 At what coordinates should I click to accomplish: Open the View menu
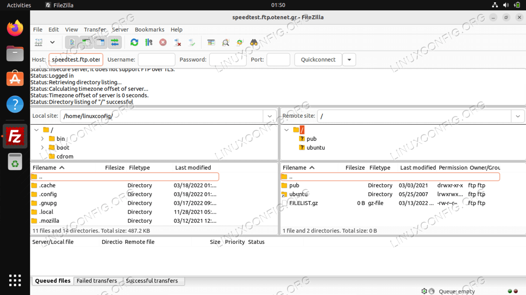coord(71,29)
